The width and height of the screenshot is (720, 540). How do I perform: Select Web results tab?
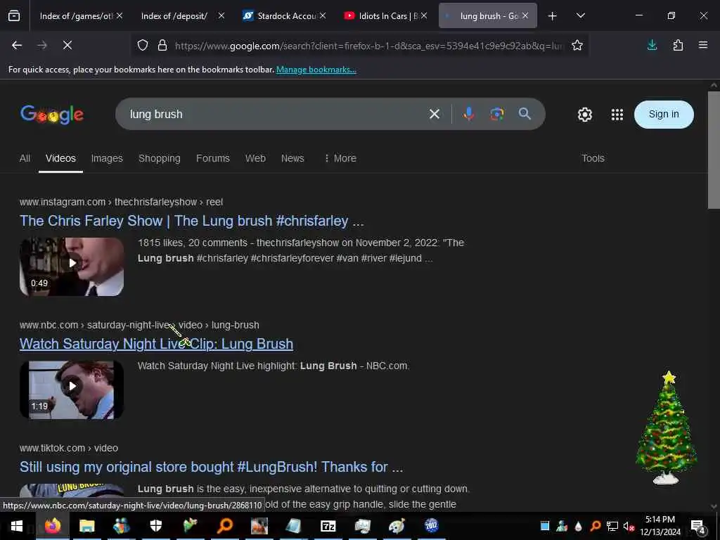tap(255, 158)
